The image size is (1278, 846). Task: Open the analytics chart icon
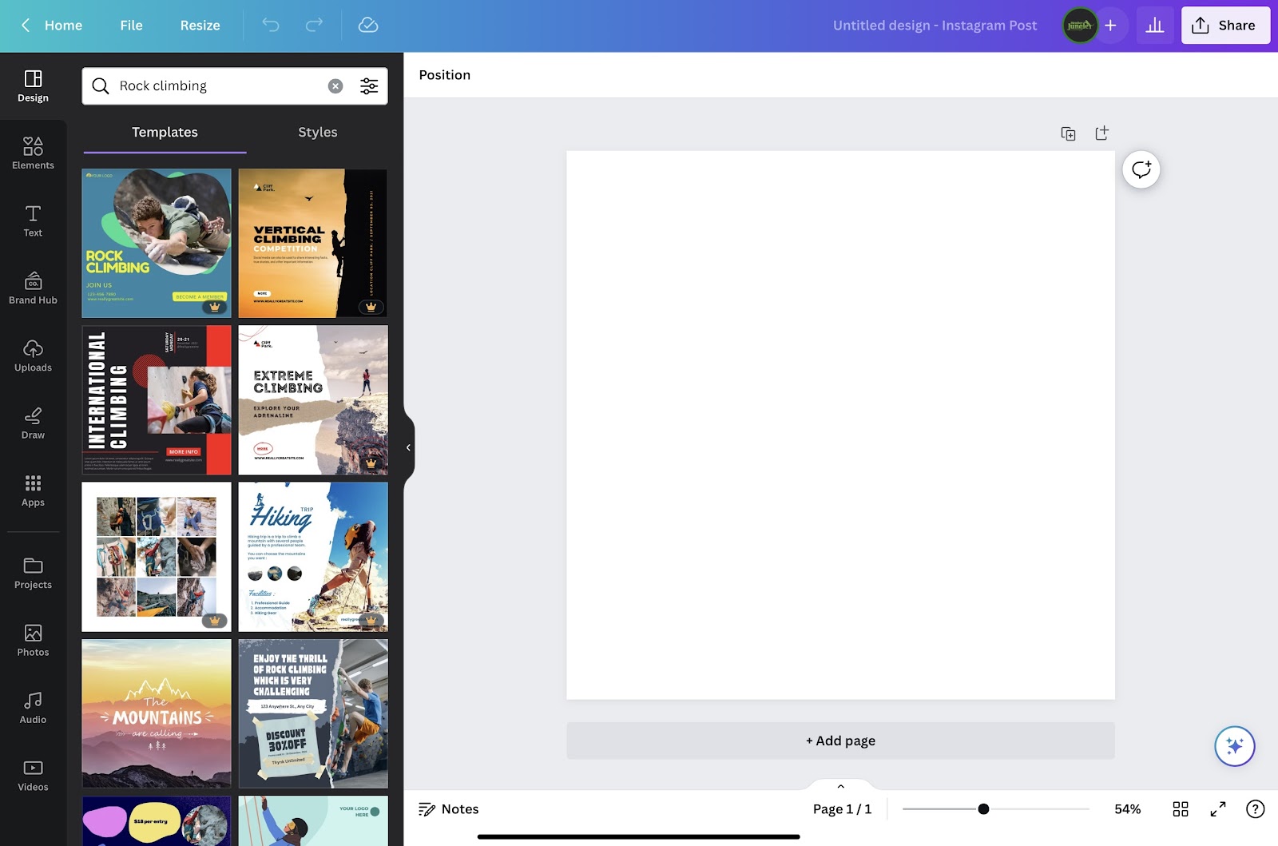pyautogui.click(x=1155, y=26)
